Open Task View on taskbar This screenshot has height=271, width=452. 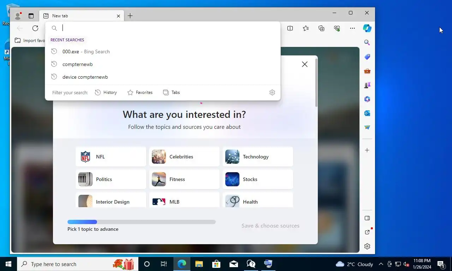164,264
